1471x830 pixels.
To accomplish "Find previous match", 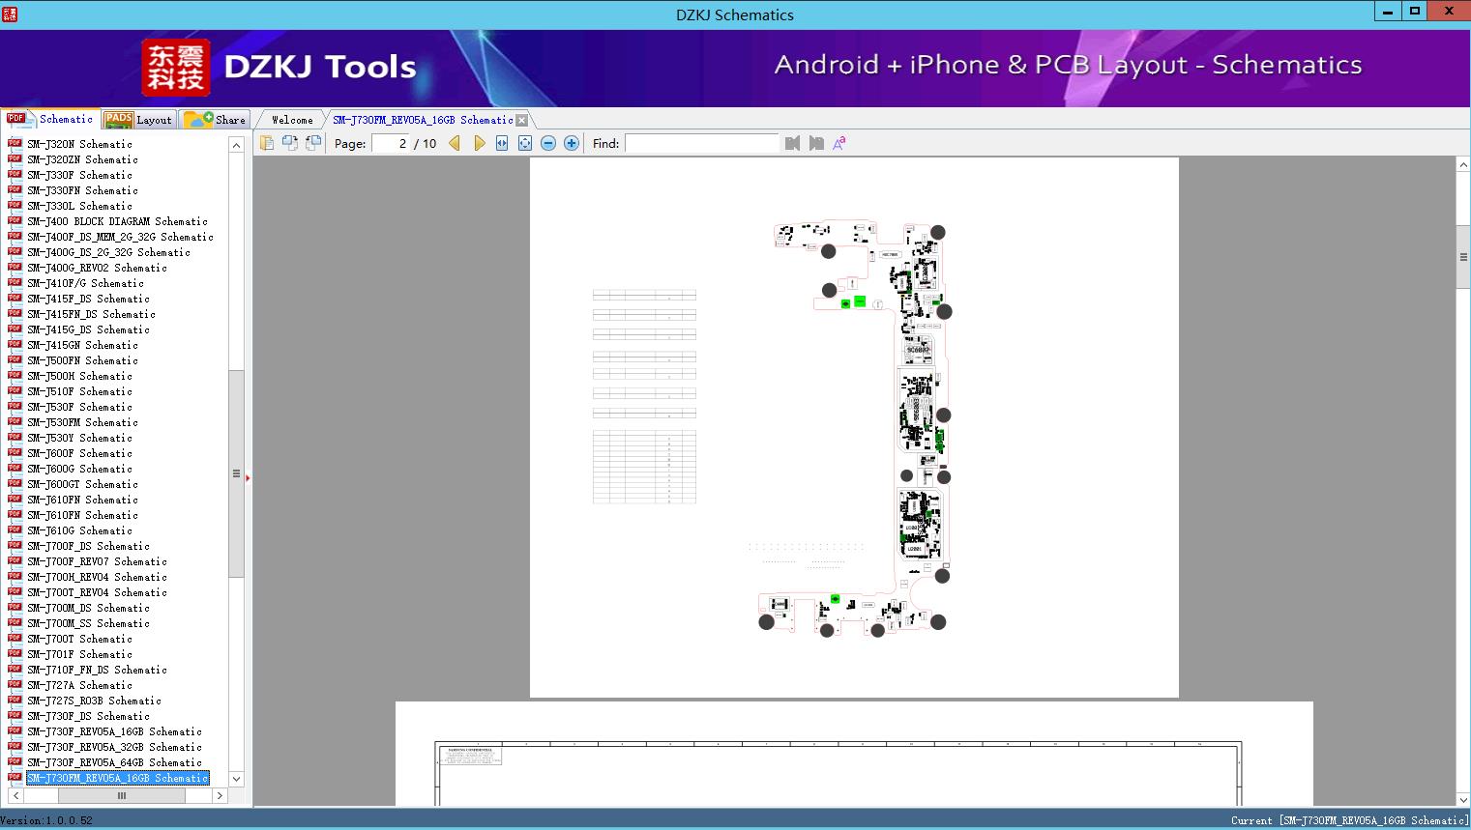I will (x=793, y=143).
